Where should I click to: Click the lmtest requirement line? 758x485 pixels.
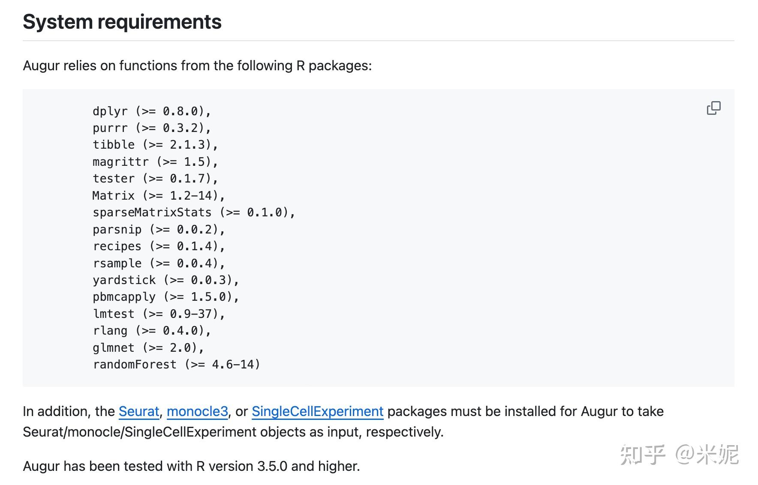click(x=159, y=314)
